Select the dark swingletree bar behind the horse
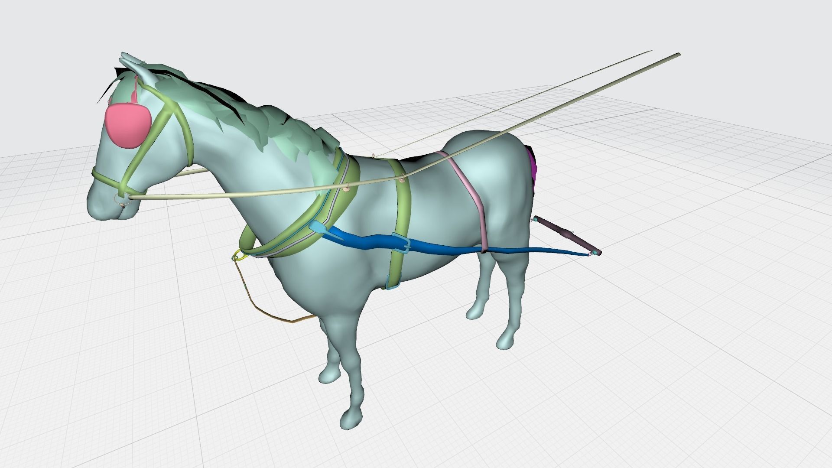This screenshot has height=468, width=832. [567, 234]
